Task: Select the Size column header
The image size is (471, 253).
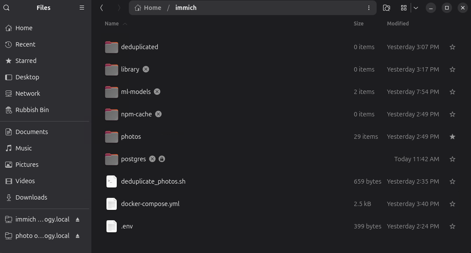Action: click(x=359, y=23)
